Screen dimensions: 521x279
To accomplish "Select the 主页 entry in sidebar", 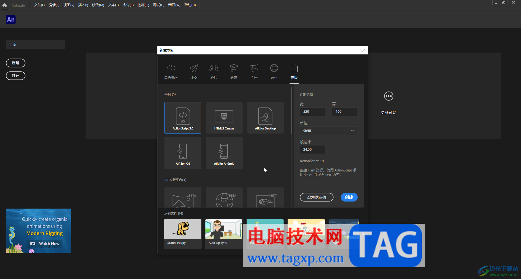I will 36,44.
